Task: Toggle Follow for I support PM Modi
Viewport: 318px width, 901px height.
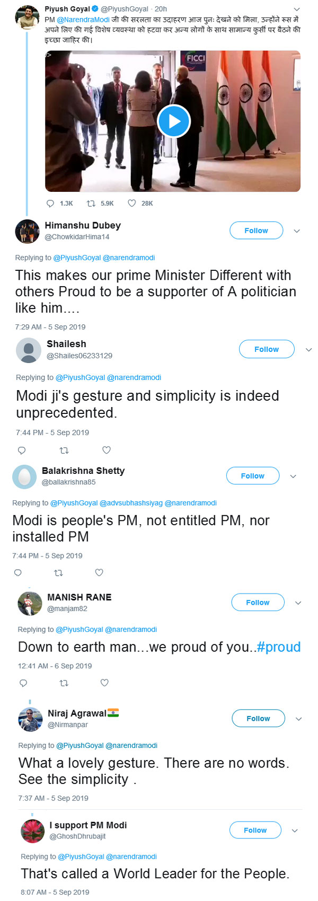Action: [x=255, y=831]
